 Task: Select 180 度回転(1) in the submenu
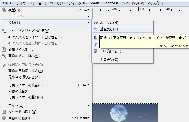[x=122, y=51]
